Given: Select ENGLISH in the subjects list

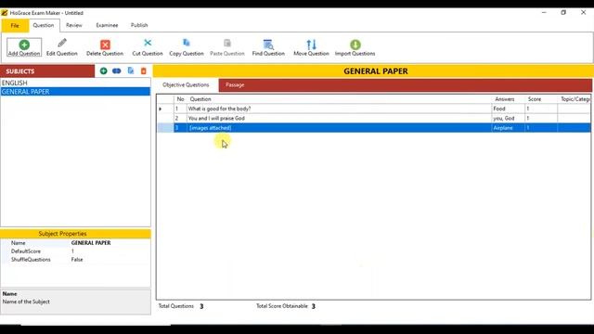Looking at the screenshot, I should coord(75,83).
